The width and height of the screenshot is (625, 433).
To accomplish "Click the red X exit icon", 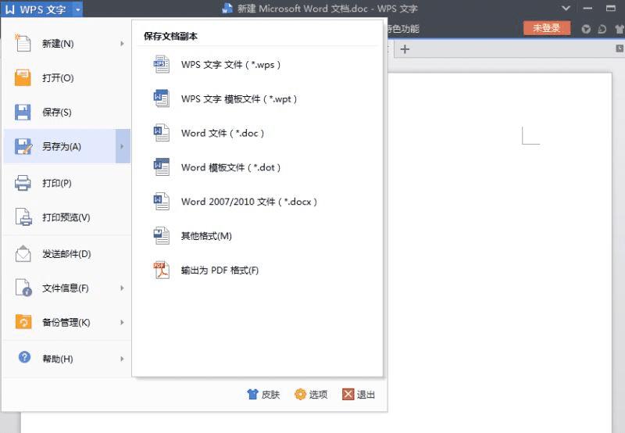I will coord(348,395).
